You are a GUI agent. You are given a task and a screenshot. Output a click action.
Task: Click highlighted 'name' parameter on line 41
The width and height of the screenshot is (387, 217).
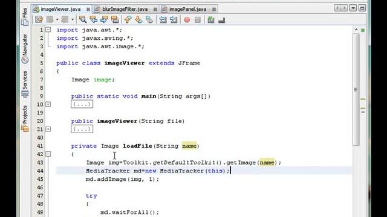pyautogui.click(x=189, y=146)
